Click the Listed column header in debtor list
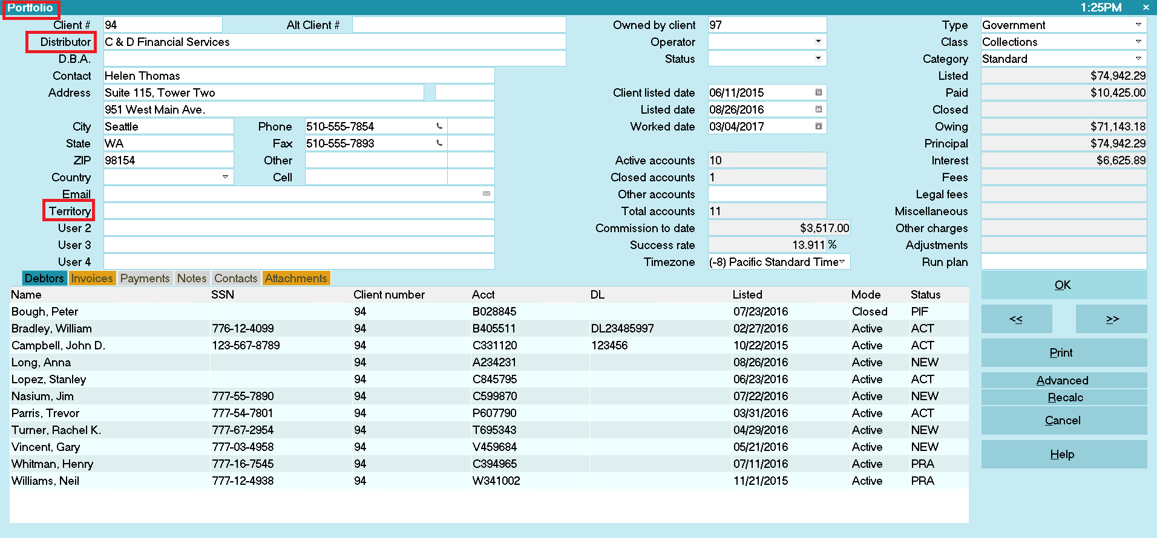 pyautogui.click(x=747, y=294)
